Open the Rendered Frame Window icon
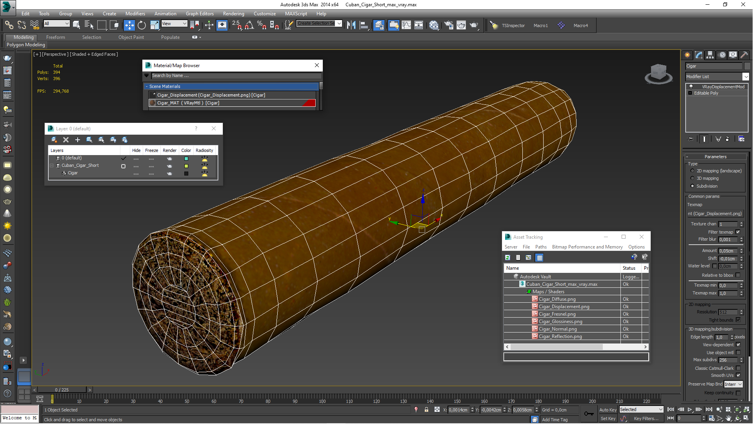The height and width of the screenshot is (424, 753). (x=461, y=25)
